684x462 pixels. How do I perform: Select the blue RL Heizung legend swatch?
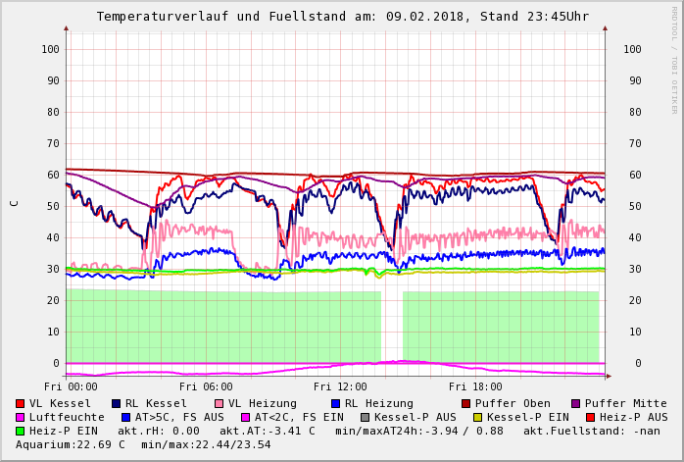point(336,403)
